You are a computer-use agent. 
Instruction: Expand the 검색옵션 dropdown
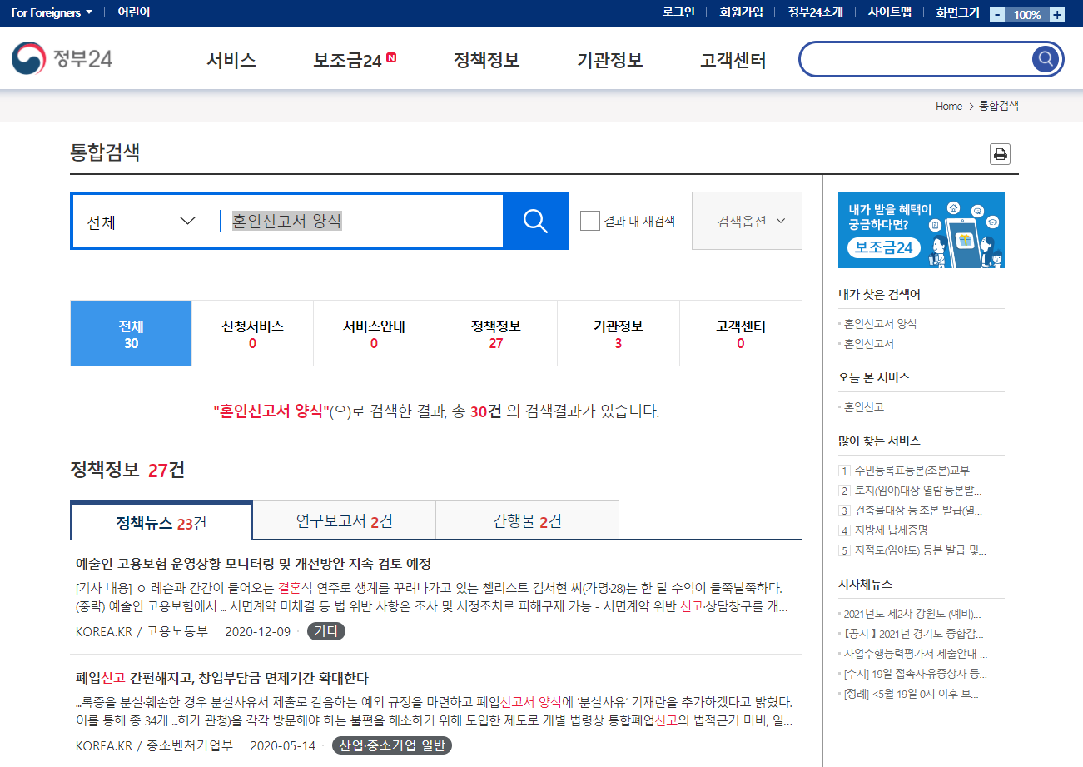click(x=747, y=221)
